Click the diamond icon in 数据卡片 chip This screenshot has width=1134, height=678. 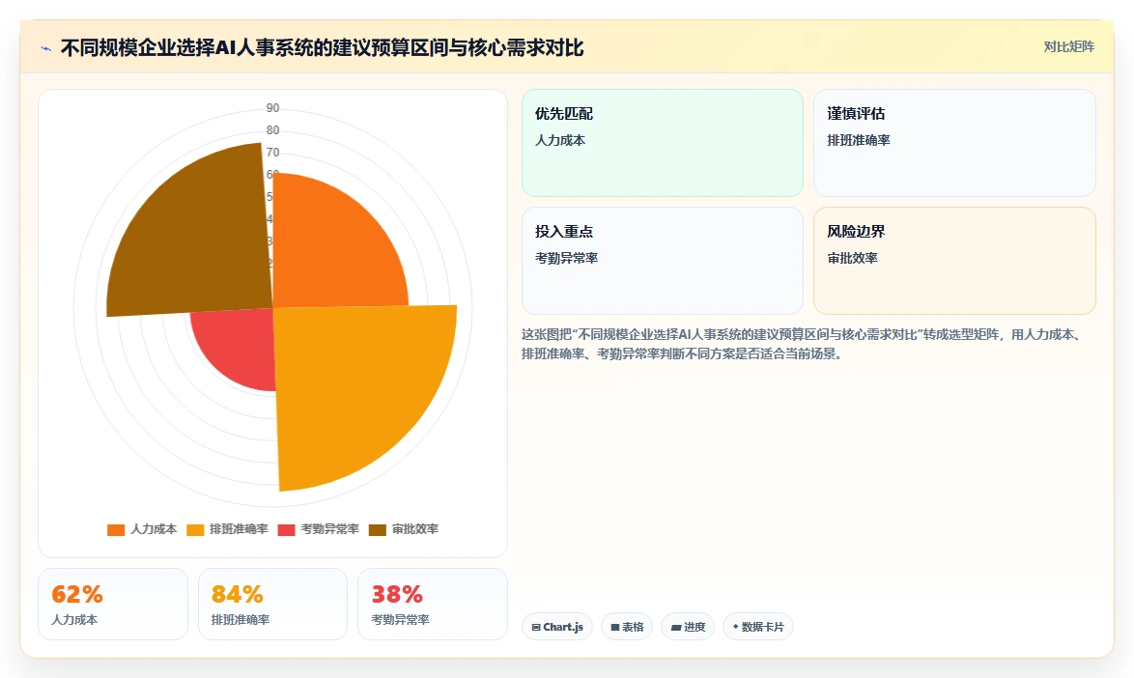point(735,627)
